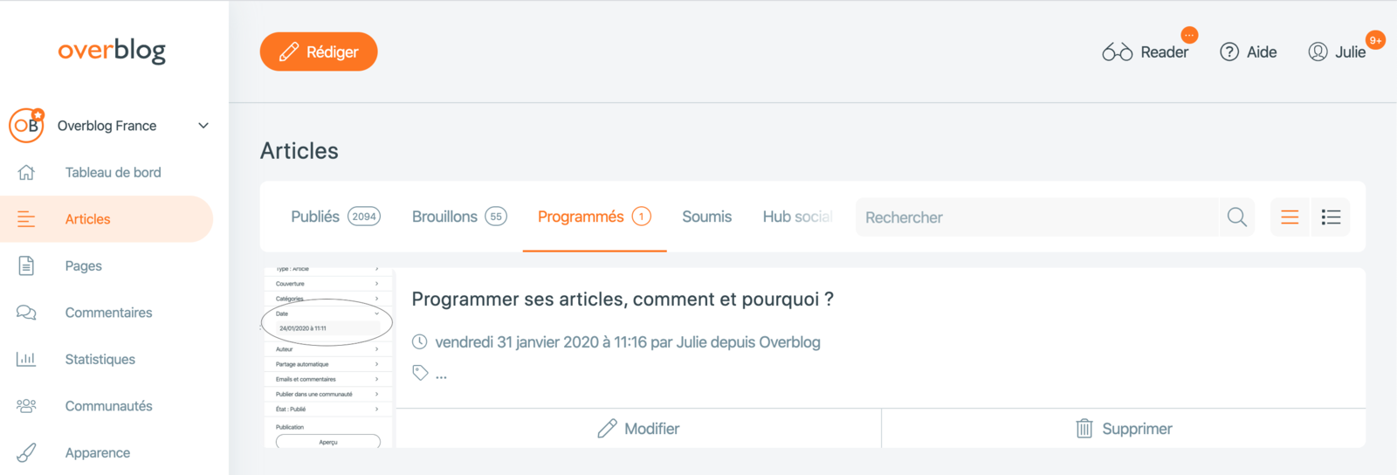Image resolution: width=1397 pixels, height=475 pixels.
Task: Open the Aide help icon
Action: click(x=1229, y=52)
